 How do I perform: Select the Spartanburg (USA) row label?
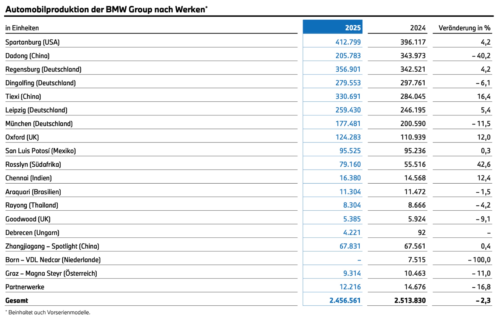(32, 42)
